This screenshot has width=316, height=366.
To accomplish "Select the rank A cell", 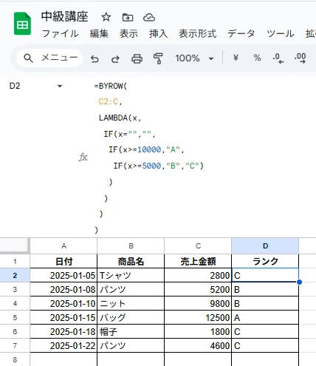I will 265,317.
